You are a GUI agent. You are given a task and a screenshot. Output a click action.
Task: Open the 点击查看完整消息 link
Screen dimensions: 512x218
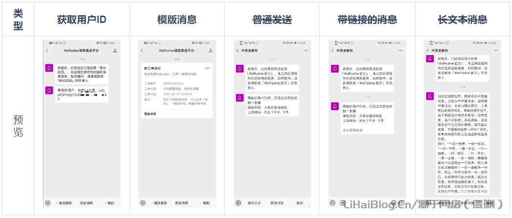474,191
